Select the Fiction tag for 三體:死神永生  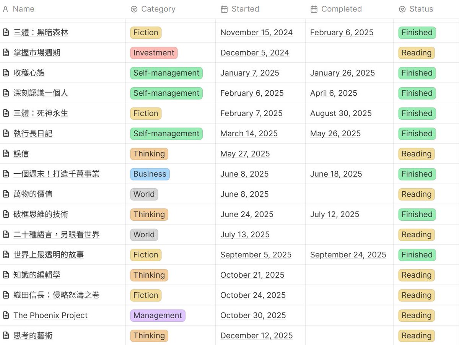coord(146,113)
